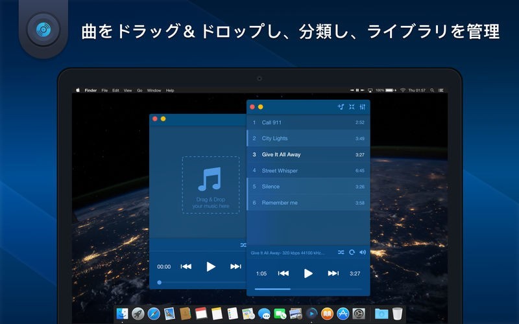Mute the volume speaker icon

pyautogui.click(x=363, y=252)
